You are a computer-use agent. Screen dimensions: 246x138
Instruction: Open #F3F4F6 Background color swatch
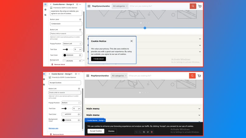pyautogui.click(x=65, y=61)
